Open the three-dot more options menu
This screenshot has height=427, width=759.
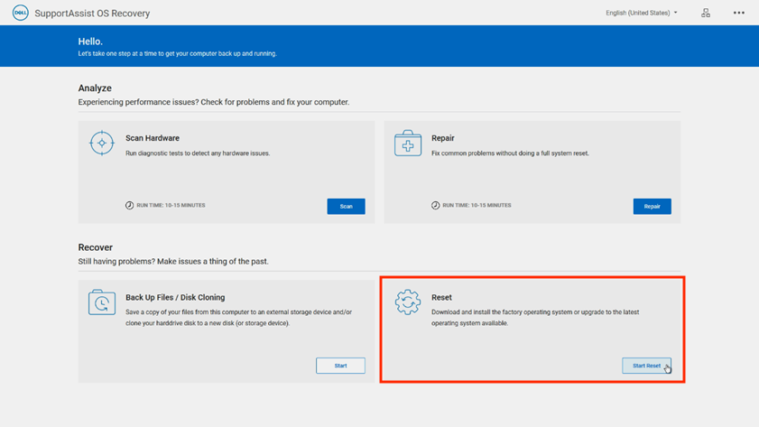pos(738,13)
